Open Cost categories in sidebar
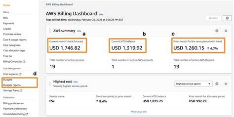Viewport: 234px width, 117px height. click(x=12, y=45)
